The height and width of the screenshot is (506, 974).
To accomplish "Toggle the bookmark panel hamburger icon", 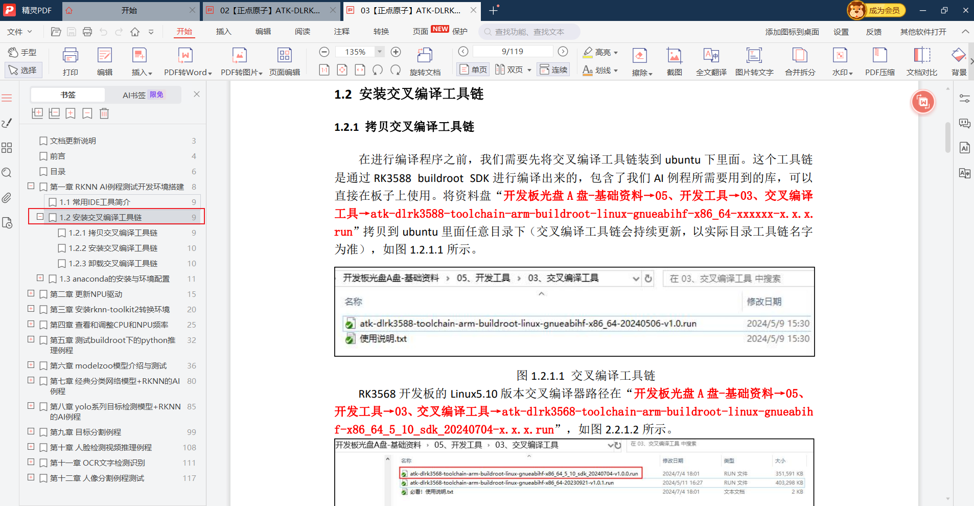I will 7,98.
